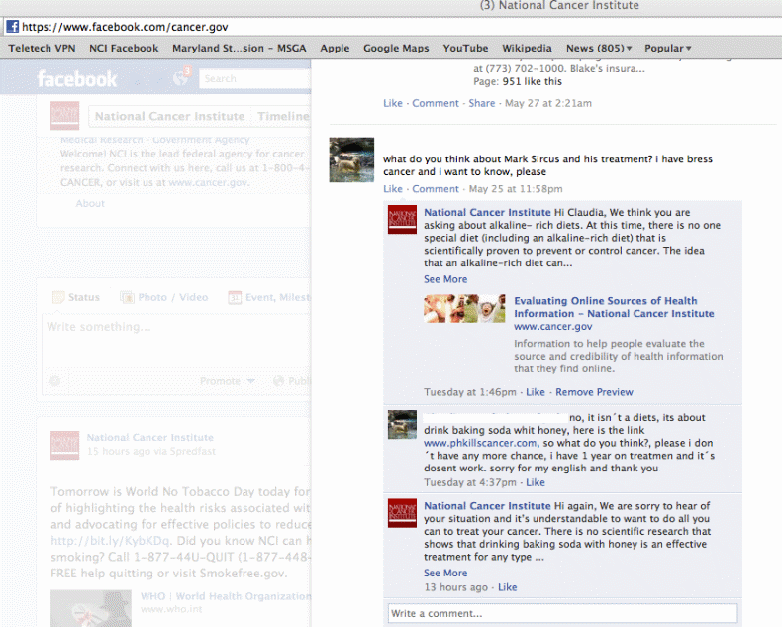Click NCI avatar on 'Hi Claudia' reply
The image size is (782, 627).
click(403, 219)
